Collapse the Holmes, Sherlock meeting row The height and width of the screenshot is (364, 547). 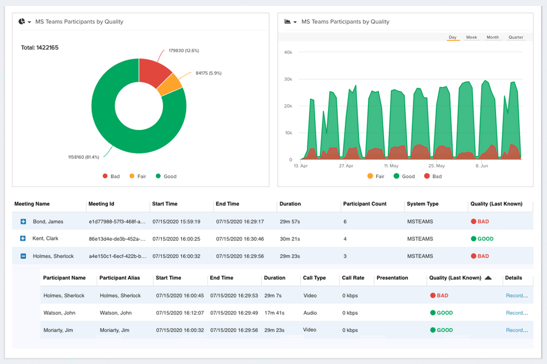coord(23,256)
